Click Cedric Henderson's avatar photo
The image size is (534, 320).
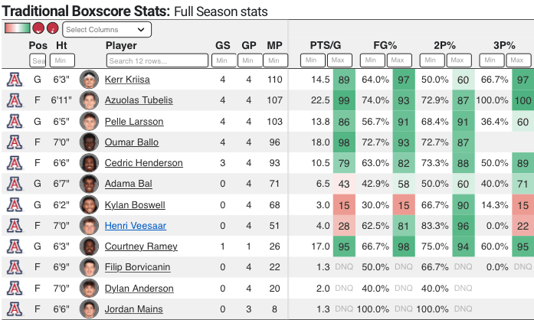pos(89,163)
